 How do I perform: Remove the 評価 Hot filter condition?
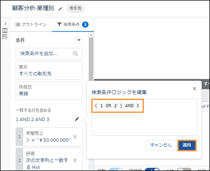point(75,160)
